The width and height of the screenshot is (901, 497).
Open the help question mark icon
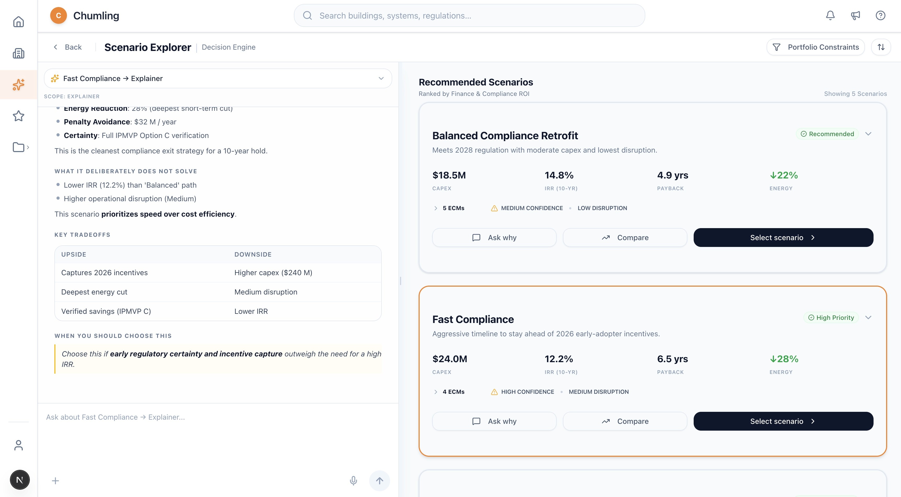(x=880, y=15)
